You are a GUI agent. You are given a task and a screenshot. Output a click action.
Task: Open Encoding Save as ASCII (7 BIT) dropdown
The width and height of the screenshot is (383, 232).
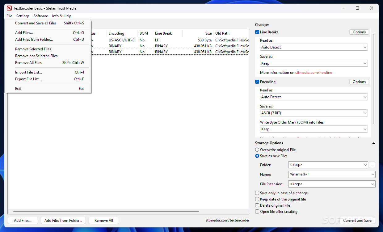[x=314, y=113]
